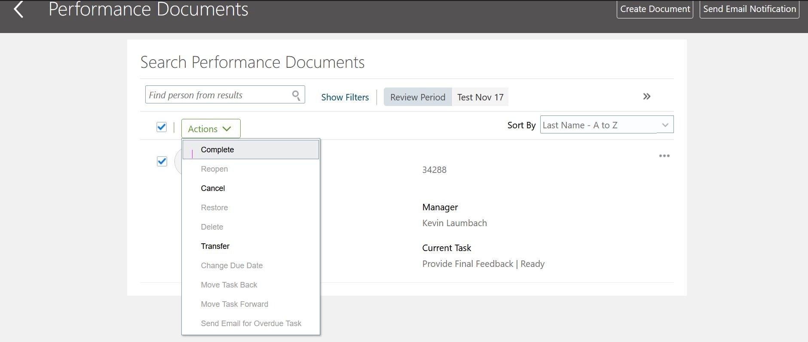Screen dimensions: 808x342
Task: Uncheck the select all checkbox
Action: coord(162,127)
